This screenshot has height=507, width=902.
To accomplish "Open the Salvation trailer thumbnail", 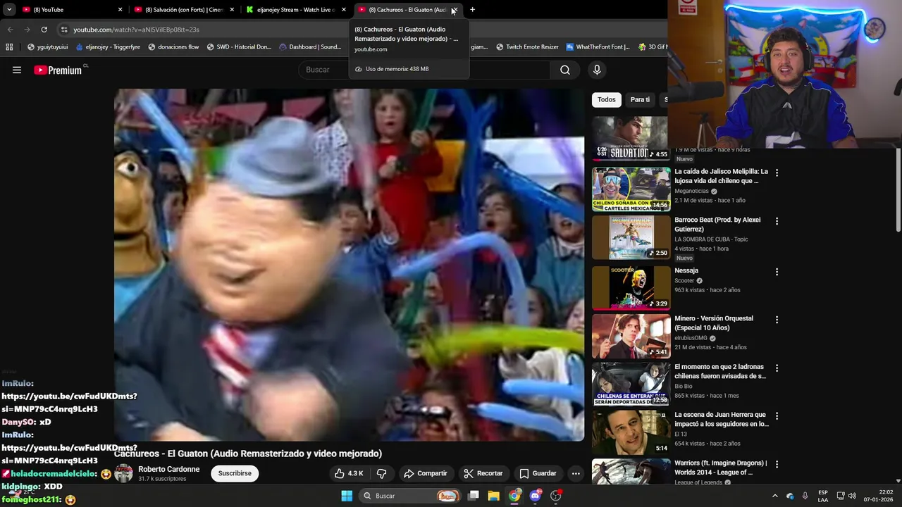I will 630,138.
